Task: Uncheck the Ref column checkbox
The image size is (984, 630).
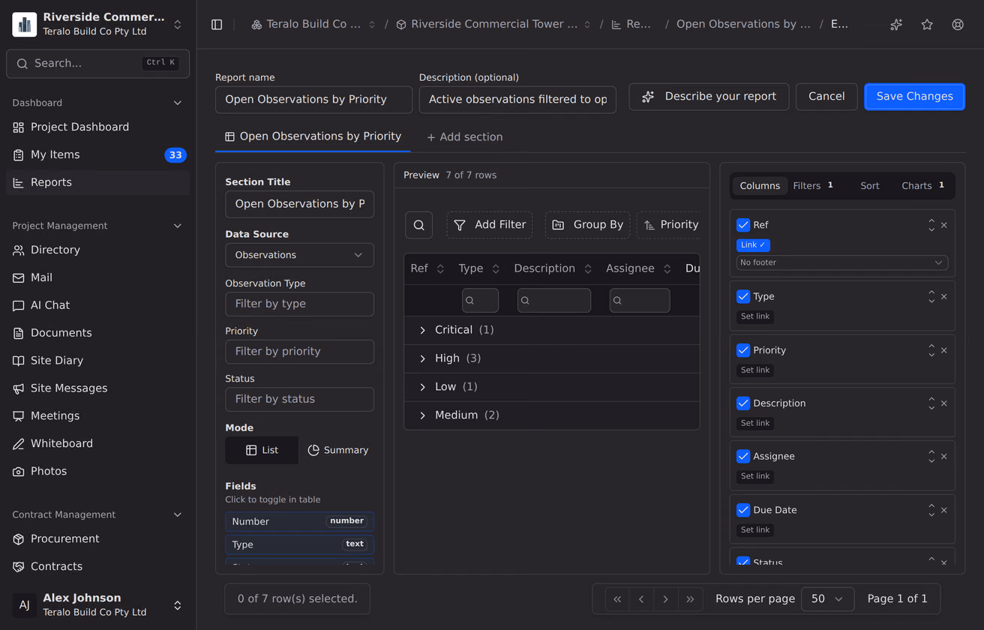Action: (743, 225)
